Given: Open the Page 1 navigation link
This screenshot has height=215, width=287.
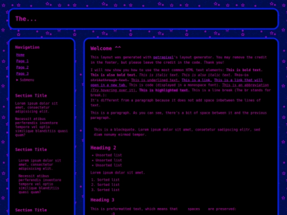Looking at the screenshot, I should [x=22, y=61].
